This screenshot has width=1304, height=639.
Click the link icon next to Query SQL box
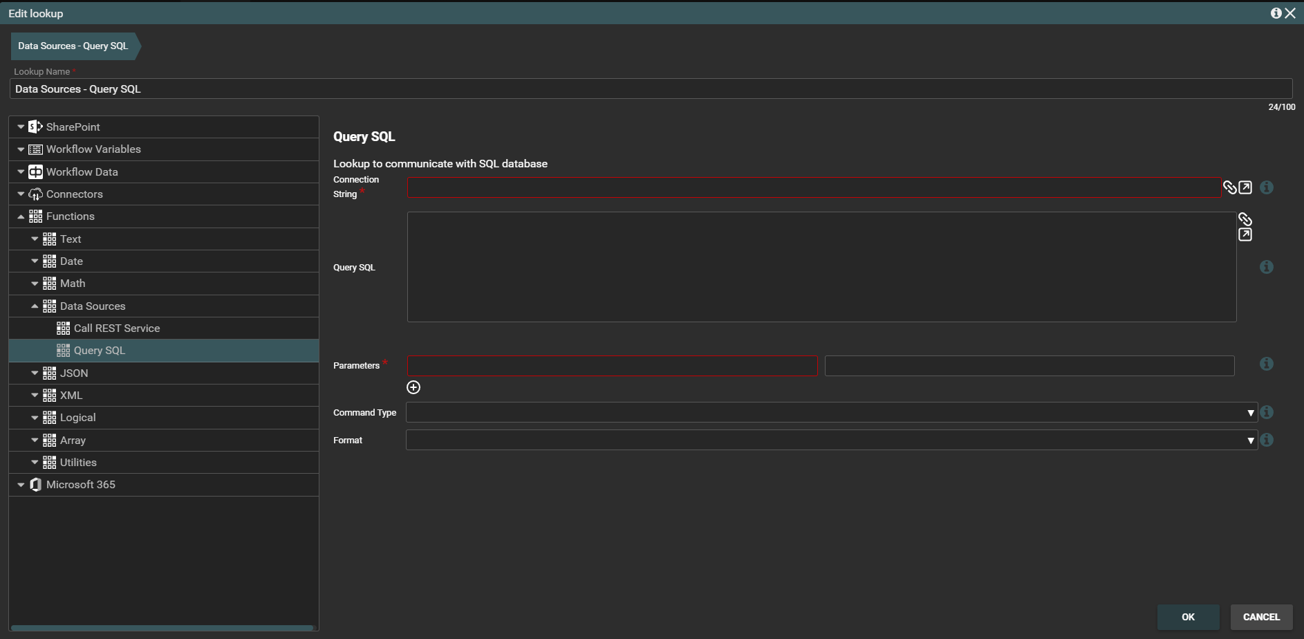point(1245,219)
